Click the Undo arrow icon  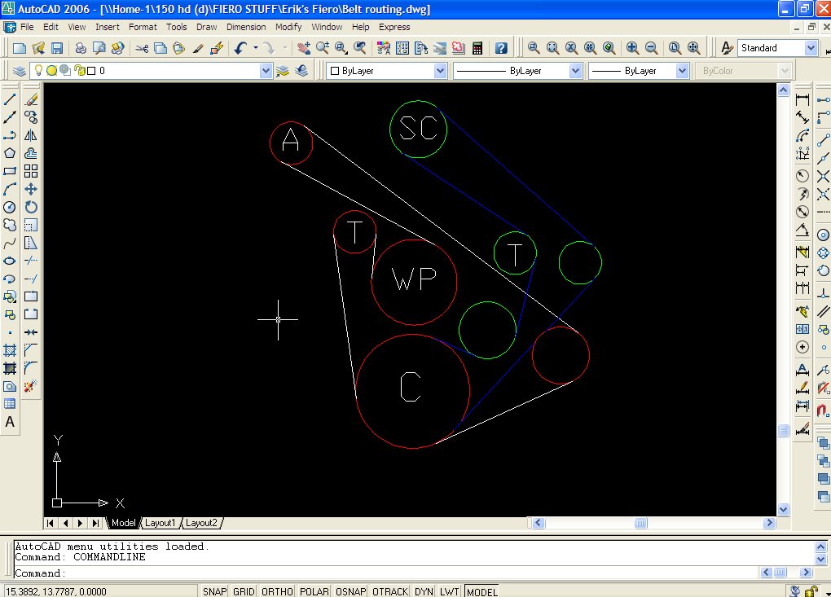pyautogui.click(x=240, y=48)
